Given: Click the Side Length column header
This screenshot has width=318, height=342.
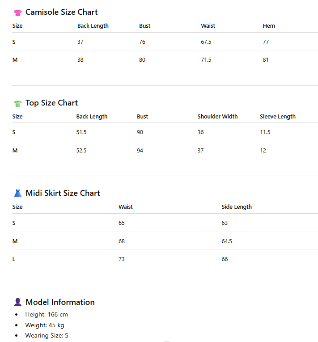Looking at the screenshot, I should click(x=237, y=207).
